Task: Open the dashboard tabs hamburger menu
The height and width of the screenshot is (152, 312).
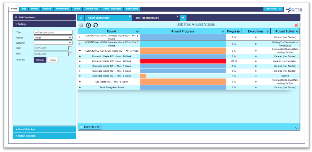Action: point(81,18)
